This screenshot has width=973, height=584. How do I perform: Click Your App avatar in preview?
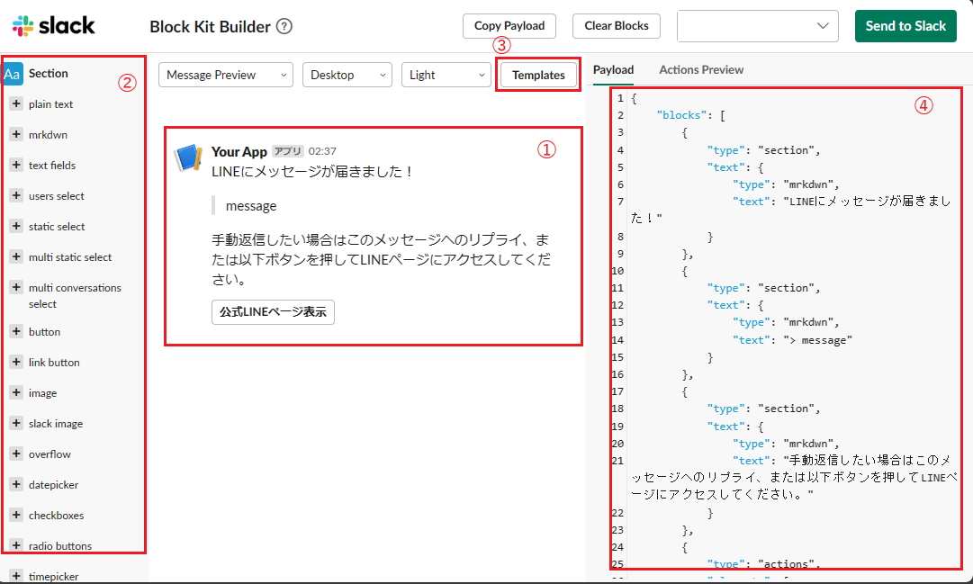tap(188, 157)
